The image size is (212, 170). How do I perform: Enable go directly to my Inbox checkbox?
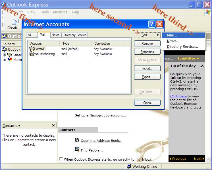(x=61, y=159)
